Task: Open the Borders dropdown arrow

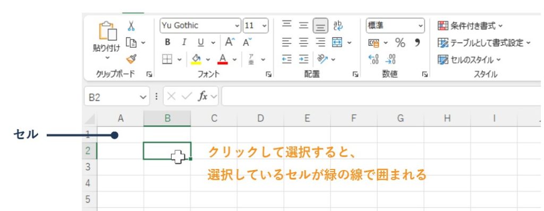Action: pyautogui.click(x=180, y=60)
